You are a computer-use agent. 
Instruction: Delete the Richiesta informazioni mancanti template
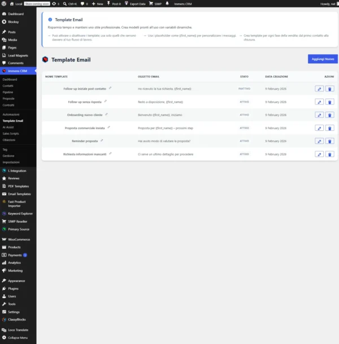coord(329,154)
